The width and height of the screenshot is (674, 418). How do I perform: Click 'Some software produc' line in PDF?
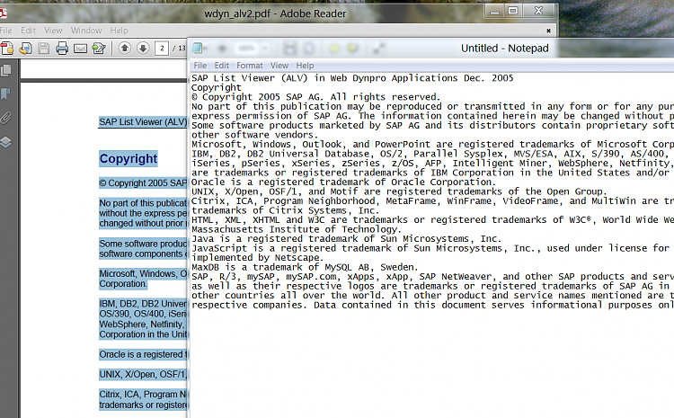(143, 244)
